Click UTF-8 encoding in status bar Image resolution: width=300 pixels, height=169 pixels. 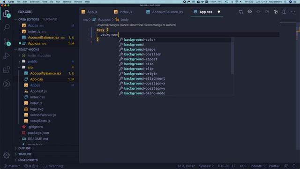click(x=223, y=166)
